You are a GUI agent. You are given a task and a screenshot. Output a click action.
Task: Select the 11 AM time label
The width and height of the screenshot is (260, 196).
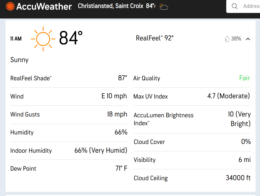point(16,39)
